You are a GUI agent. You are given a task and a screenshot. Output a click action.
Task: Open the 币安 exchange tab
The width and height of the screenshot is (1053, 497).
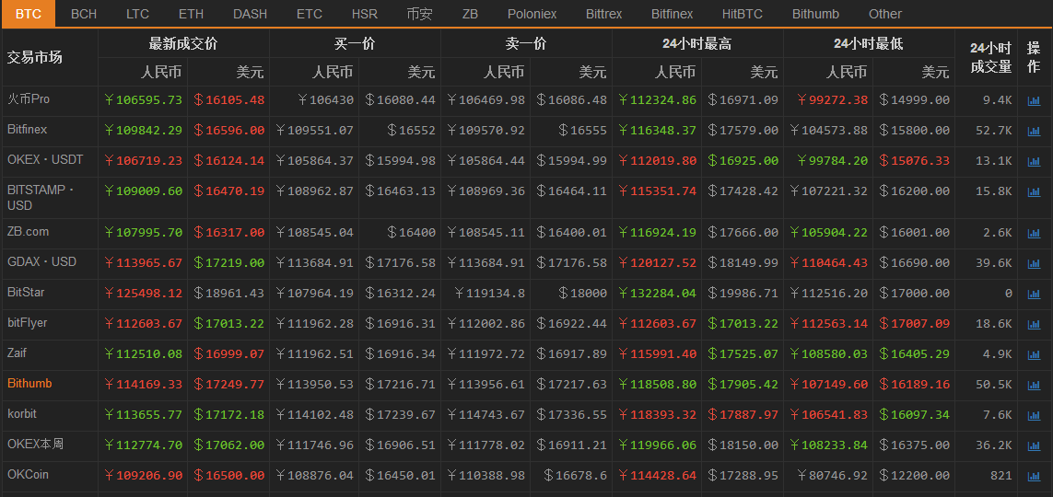[420, 14]
